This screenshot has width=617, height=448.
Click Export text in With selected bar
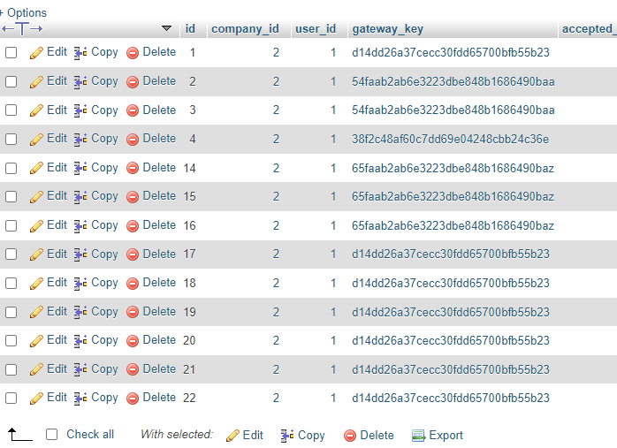click(446, 436)
